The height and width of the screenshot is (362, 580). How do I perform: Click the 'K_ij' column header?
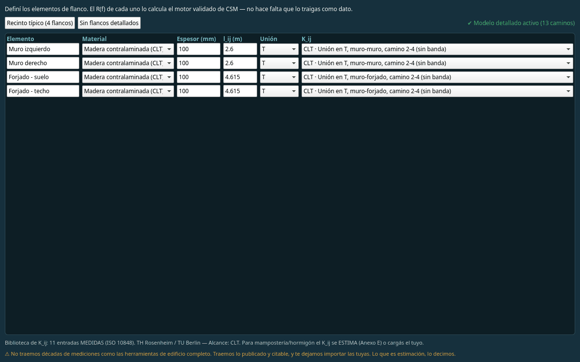[x=306, y=39]
